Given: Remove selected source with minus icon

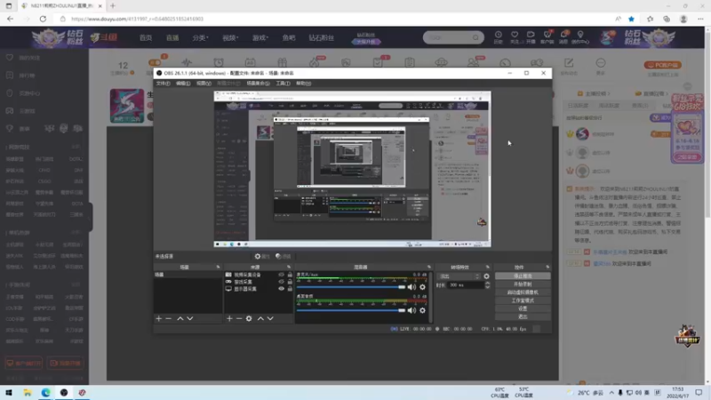Looking at the screenshot, I should [239, 319].
